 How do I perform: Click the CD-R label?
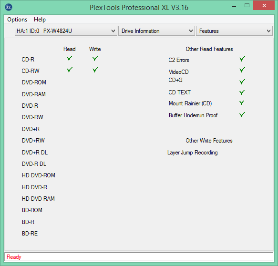pos(28,60)
